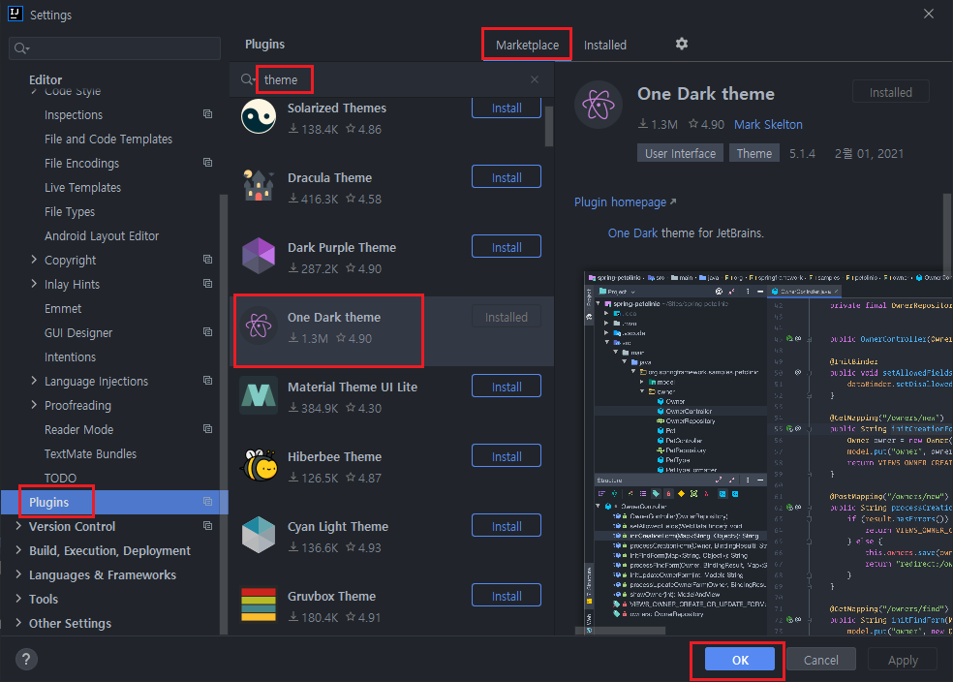Click the Solarized Themes yin-yang plugin icon
Viewport: 953px width, 682px height.
coord(259,116)
